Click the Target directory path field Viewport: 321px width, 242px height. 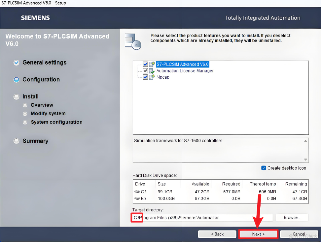pyautogui.click(x=203, y=218)
